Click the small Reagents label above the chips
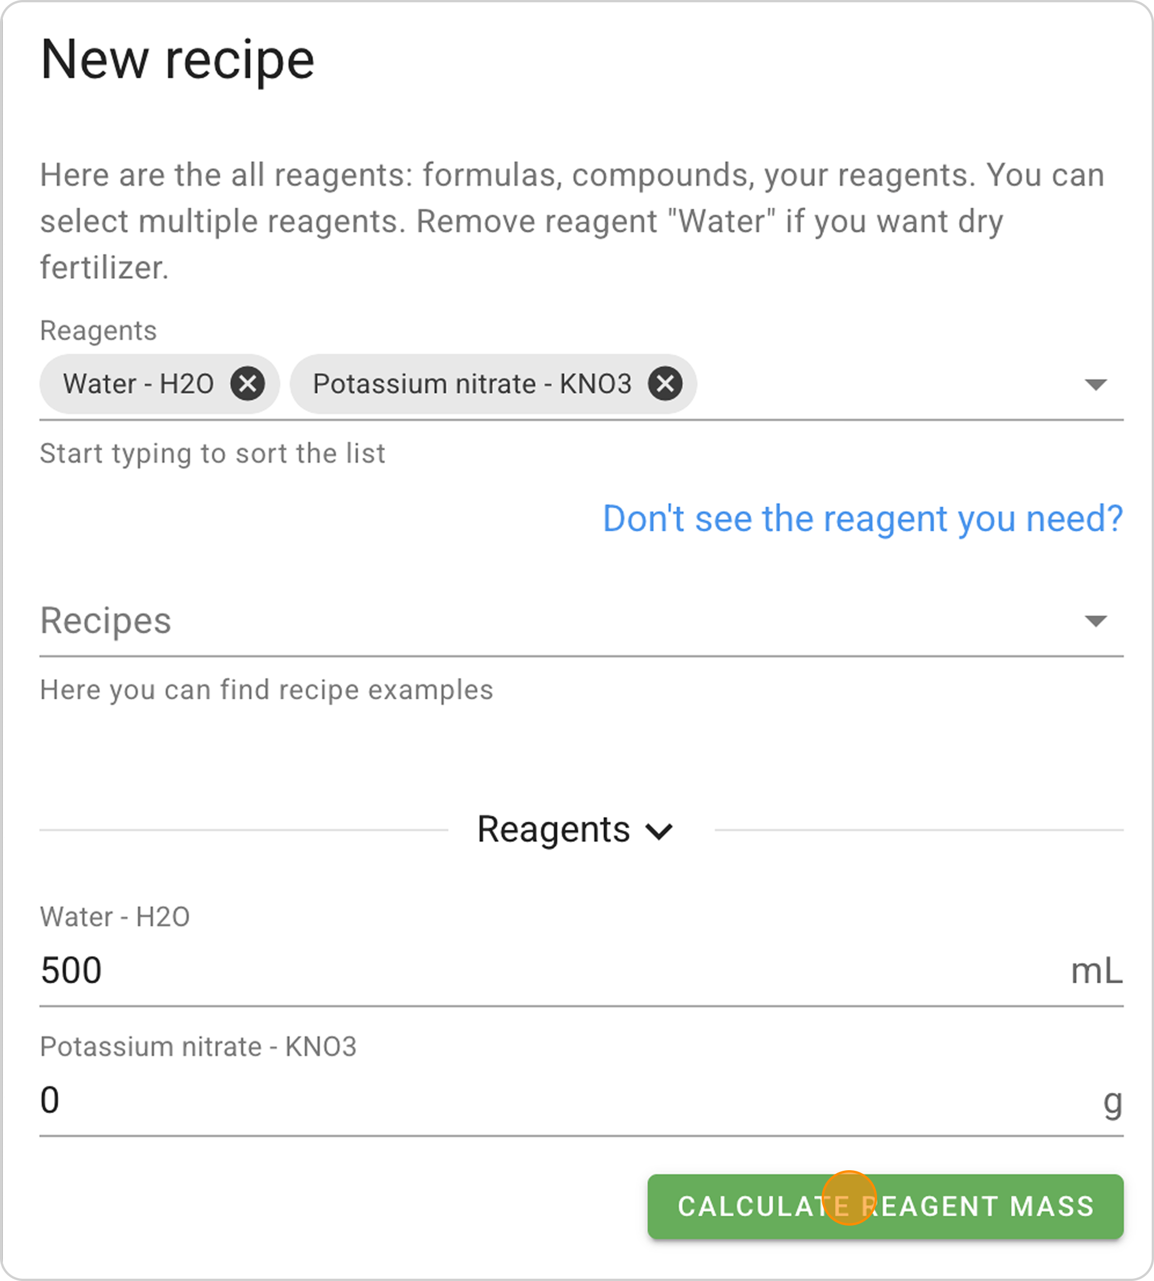 point(98,331)
